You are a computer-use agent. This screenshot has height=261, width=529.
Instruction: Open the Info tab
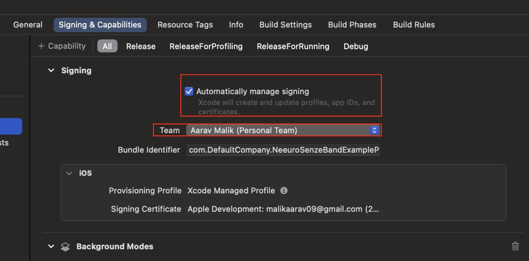236,25
